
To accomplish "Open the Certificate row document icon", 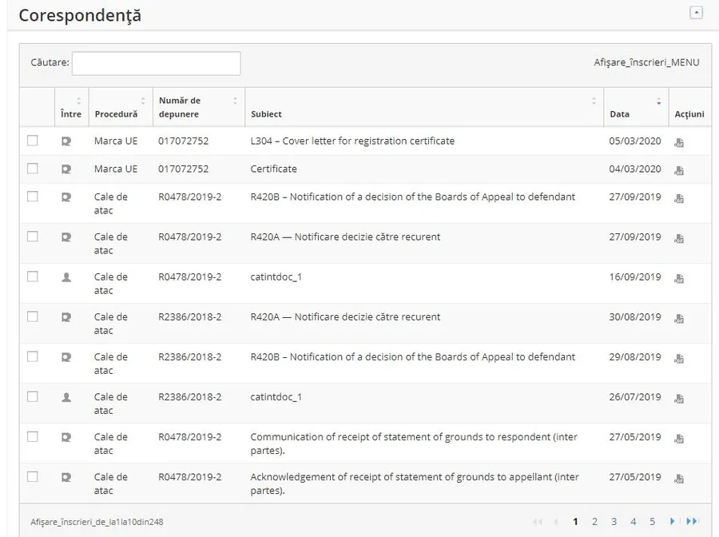I will tap(678, 170).
